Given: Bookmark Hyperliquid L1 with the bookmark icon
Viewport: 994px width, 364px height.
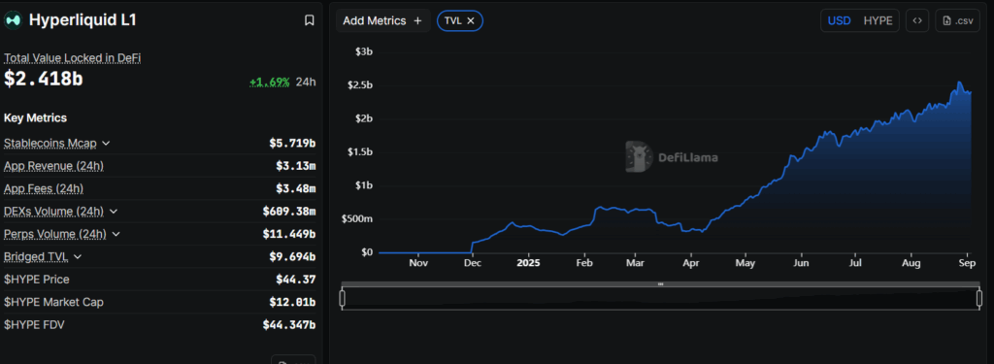Looking at the screenshot, I should [310, 20].
